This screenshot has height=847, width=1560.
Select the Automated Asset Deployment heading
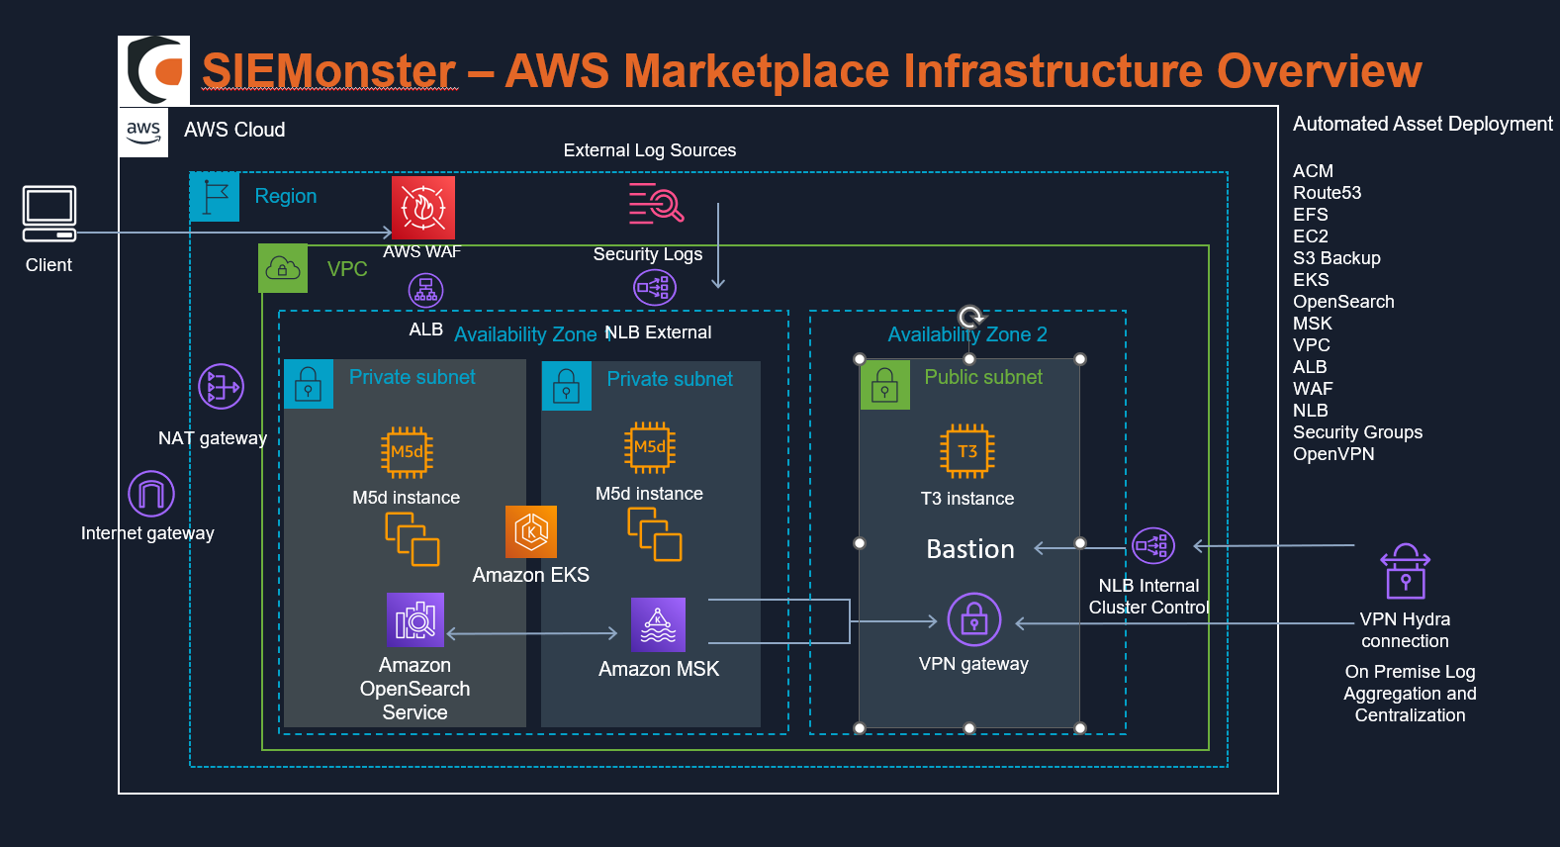coord(1422,124)
